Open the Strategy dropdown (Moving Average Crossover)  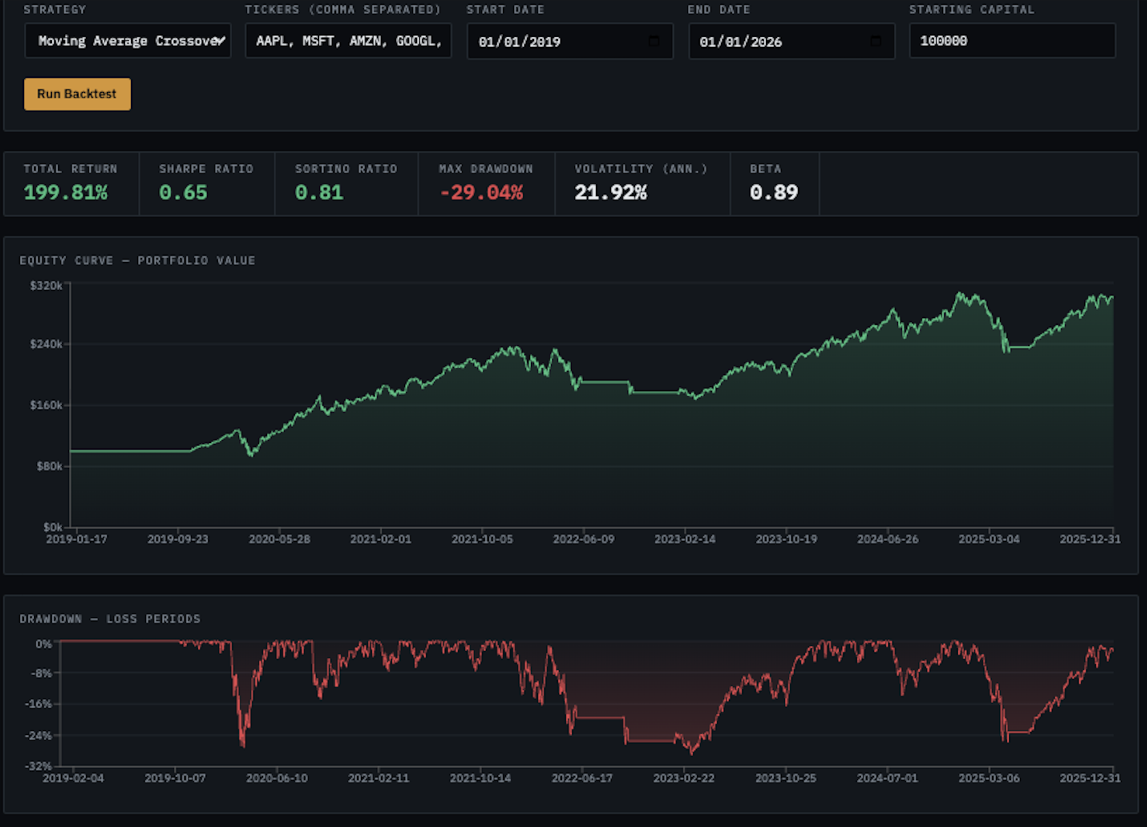point(128,41)
